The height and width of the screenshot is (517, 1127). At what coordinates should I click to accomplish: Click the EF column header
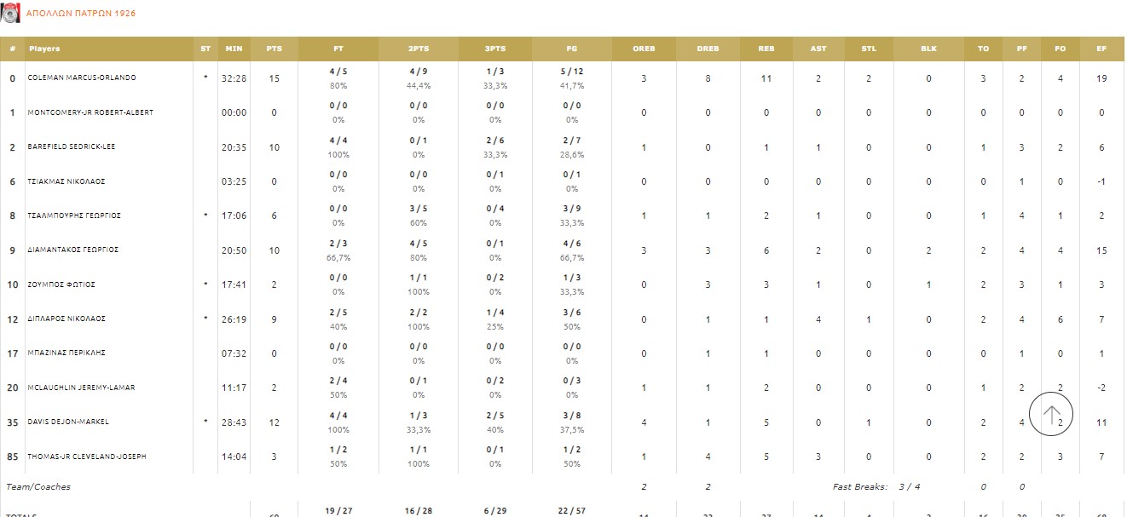tap(1101, 49)
